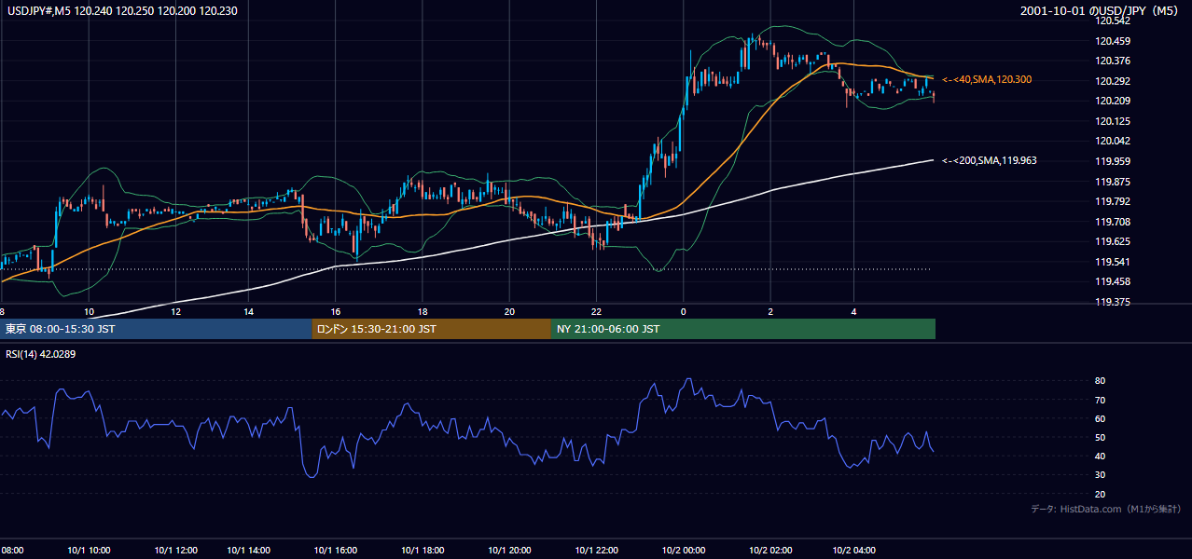1192x559 pixels.
Task: Click the 10/2 04:00 time axis label
Action: point(855,551)
